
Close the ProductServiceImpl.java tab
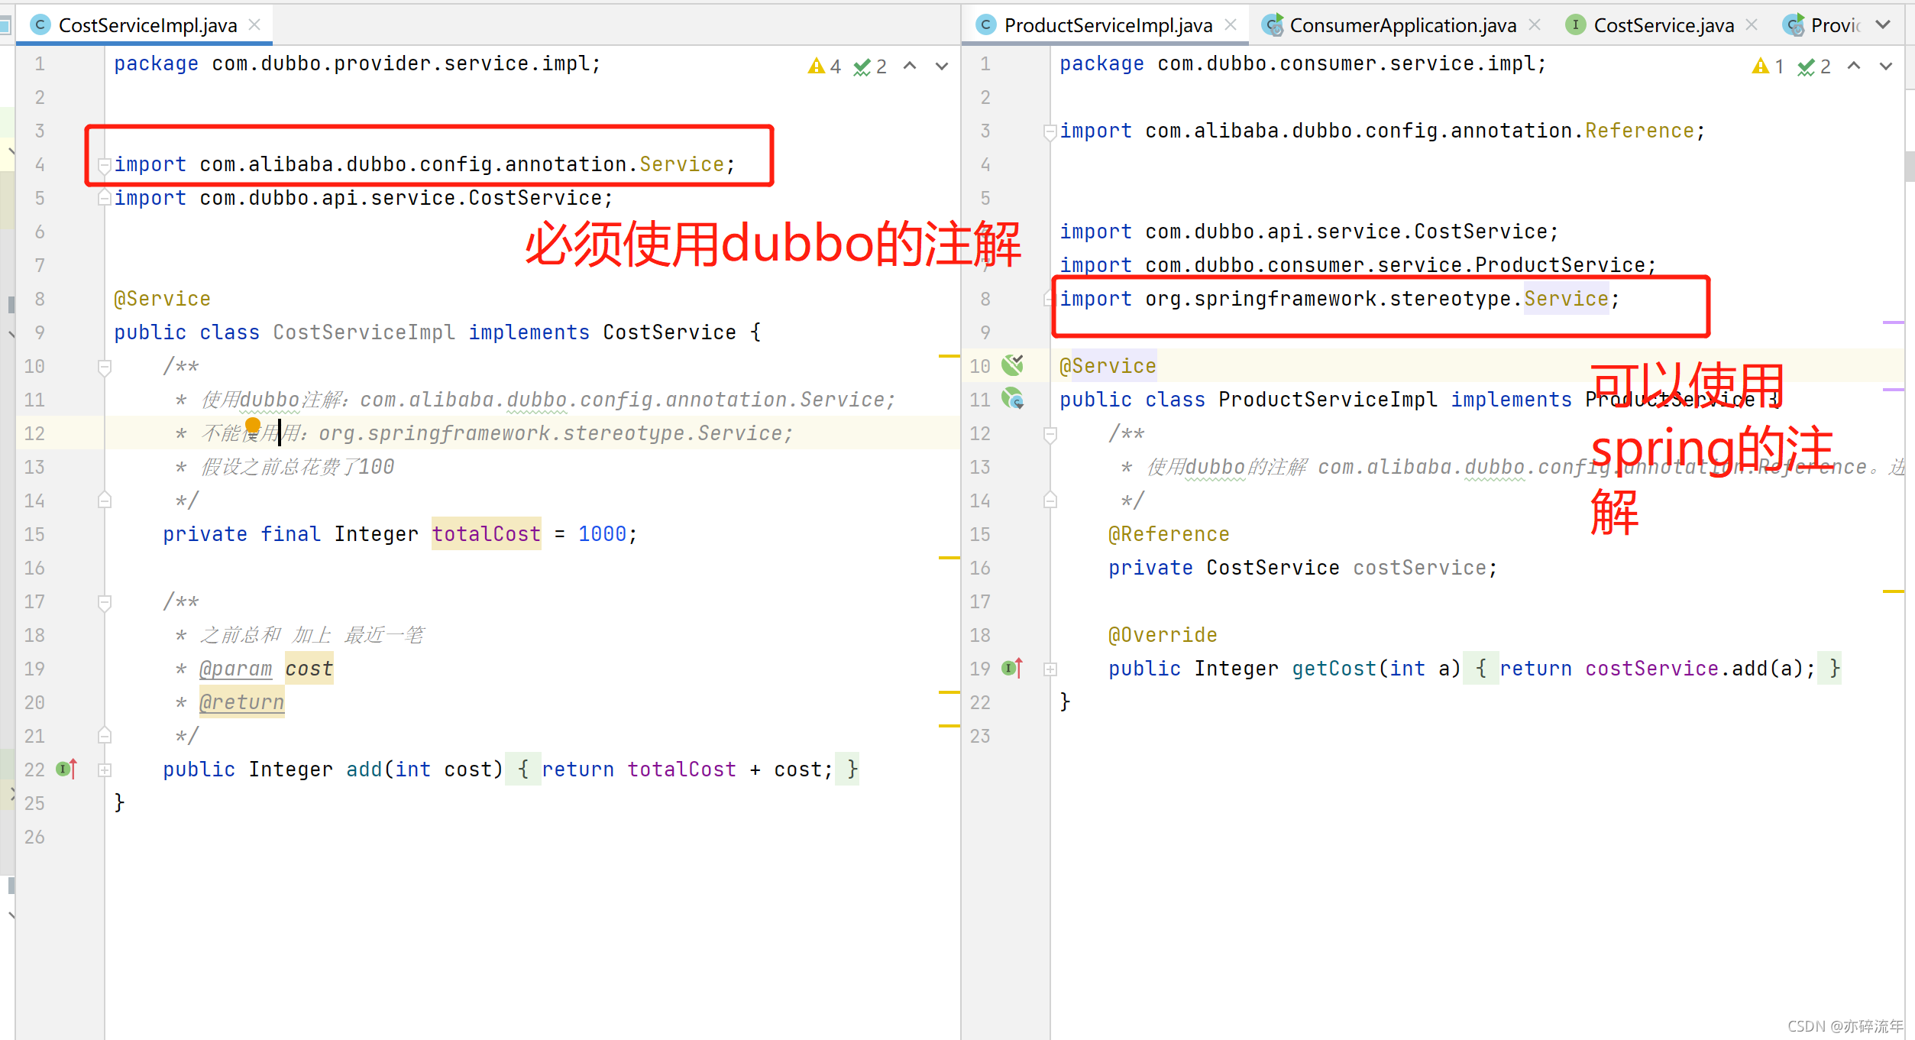click(x=1231, y=25)
